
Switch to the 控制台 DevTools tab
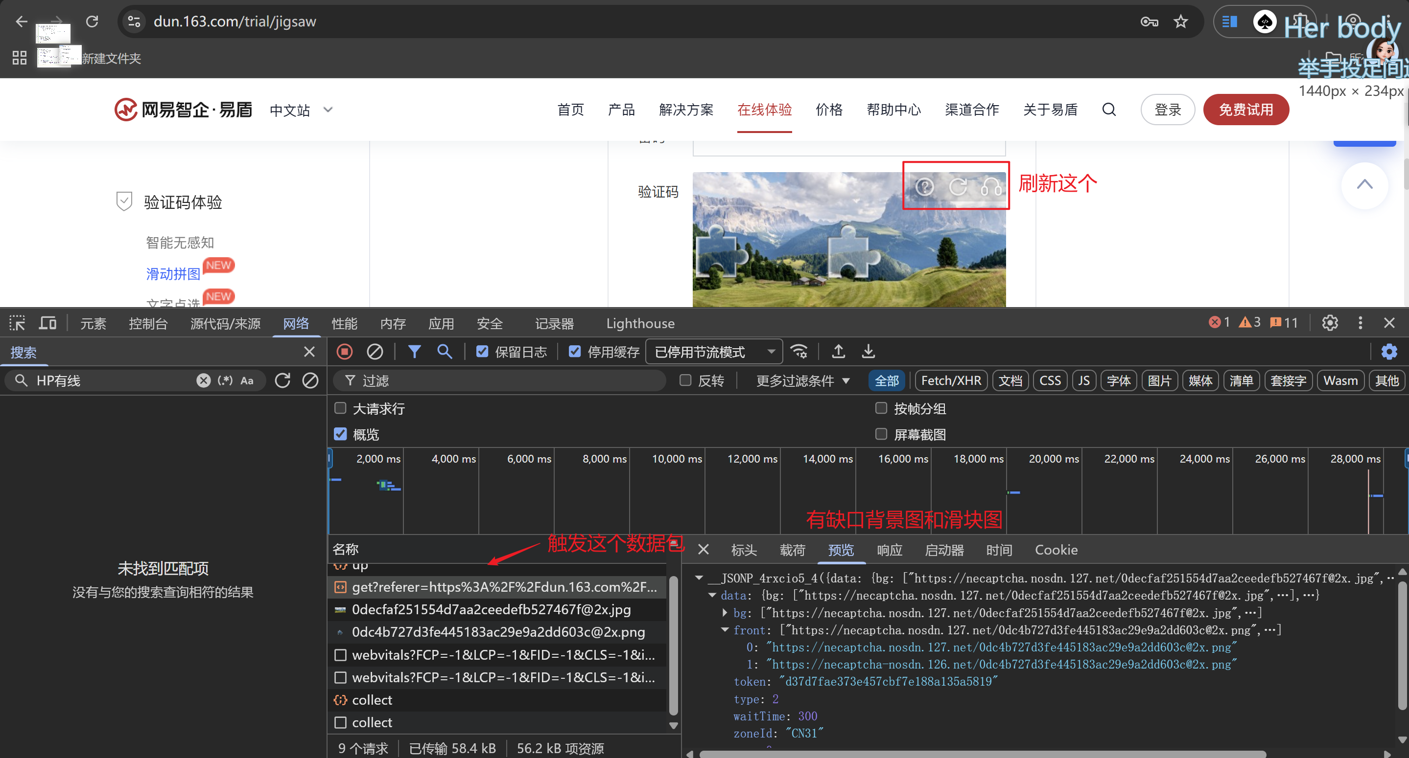tap(148, 323)
